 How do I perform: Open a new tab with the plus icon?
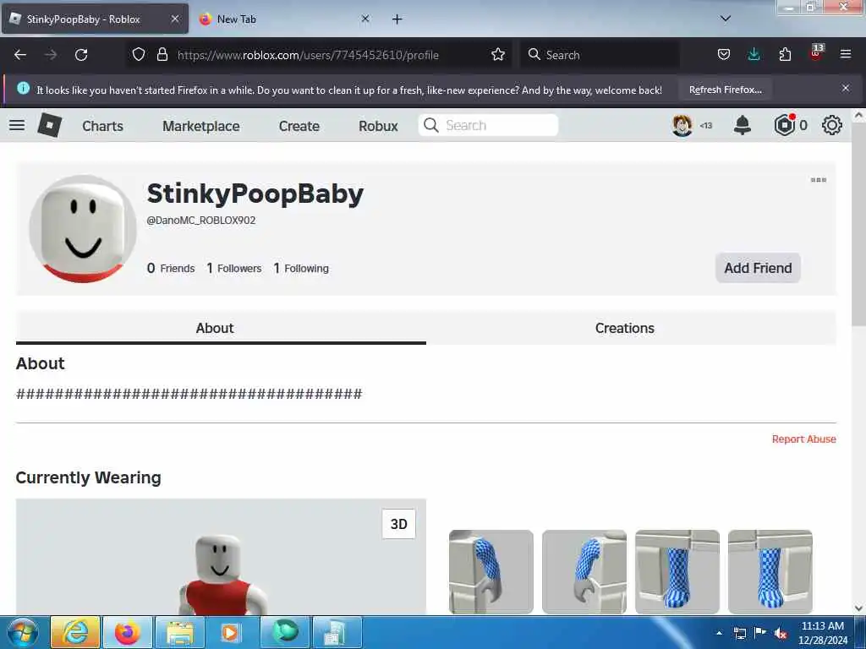pos(397,19)
